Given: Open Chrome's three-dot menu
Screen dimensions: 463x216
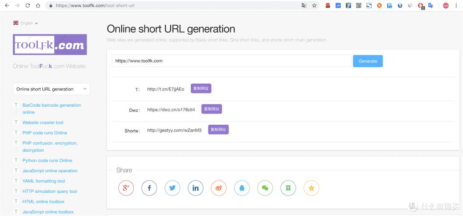Looking at the screenshot, I should click(x=456, y=6).
